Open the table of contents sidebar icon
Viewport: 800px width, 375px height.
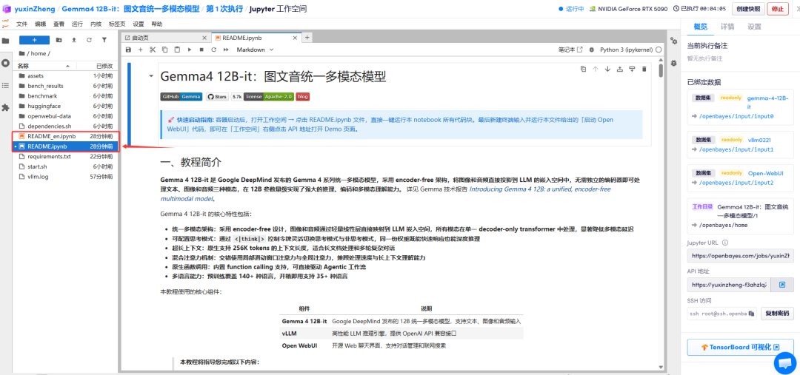[x=6, y=86]
